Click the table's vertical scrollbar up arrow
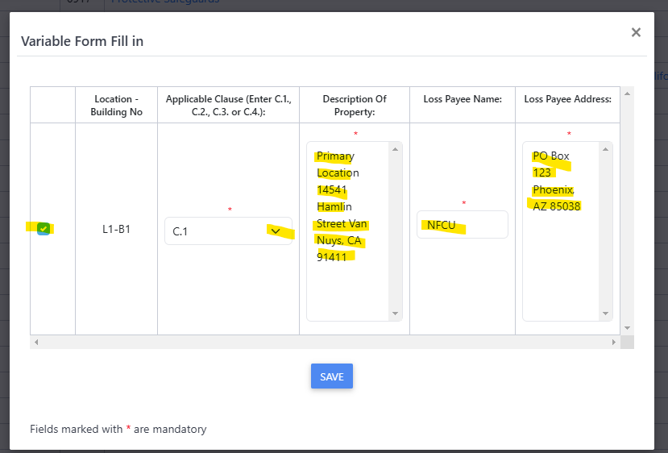 point(628,94)
